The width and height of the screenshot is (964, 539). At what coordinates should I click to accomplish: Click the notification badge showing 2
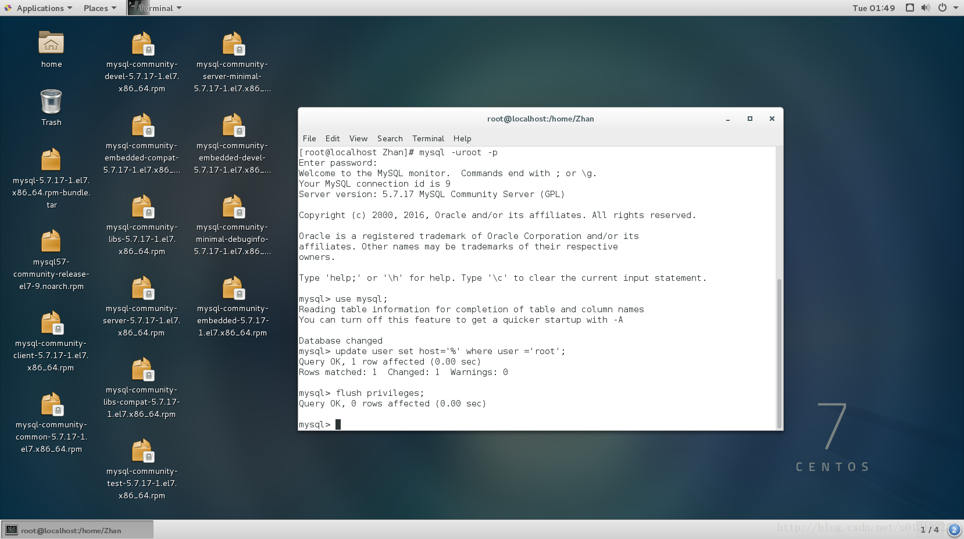954,530
